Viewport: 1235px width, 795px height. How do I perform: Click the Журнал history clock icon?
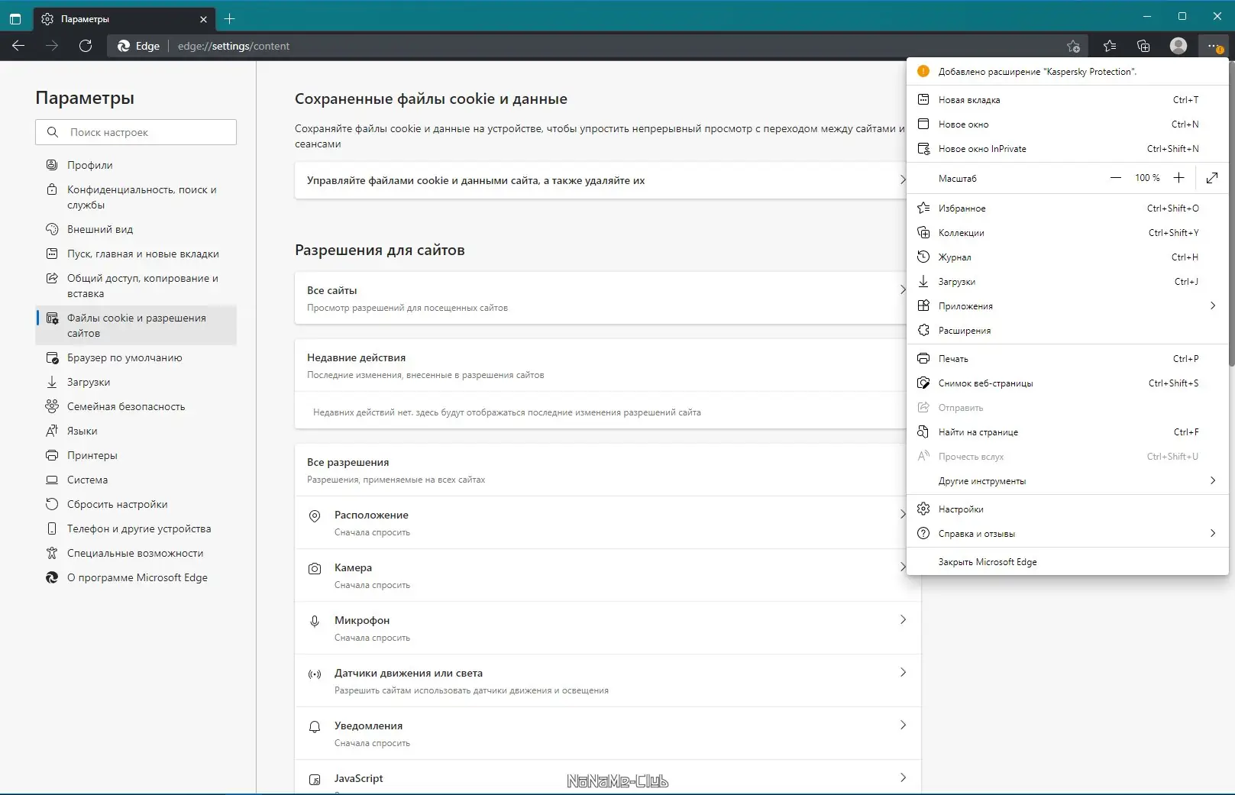click(923, 257)
